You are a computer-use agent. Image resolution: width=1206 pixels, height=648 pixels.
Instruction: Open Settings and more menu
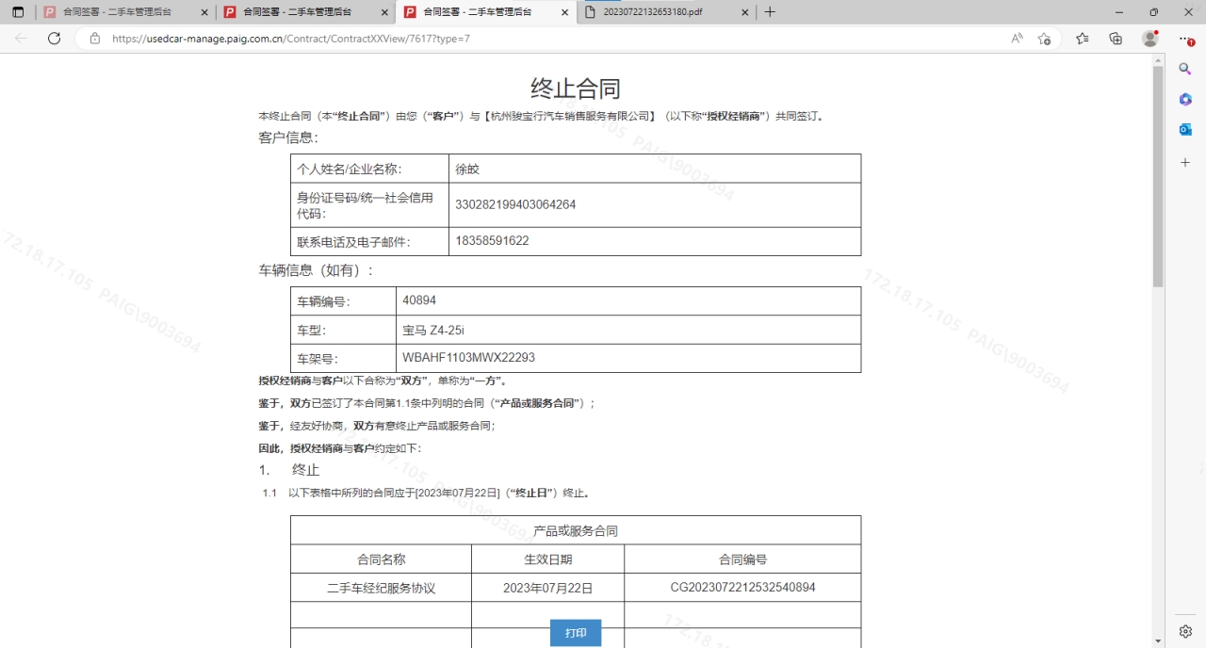(x=1185, y=39)
